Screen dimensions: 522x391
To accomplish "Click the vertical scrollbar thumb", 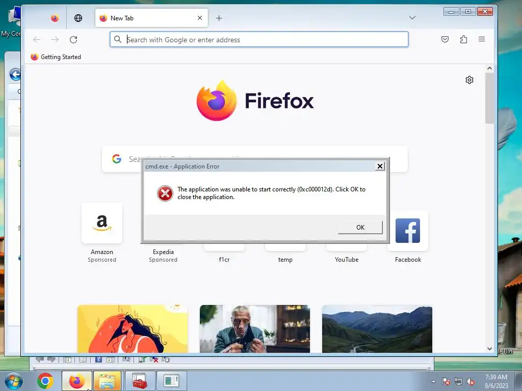I will pyautogui.click(x=489, y=98).
